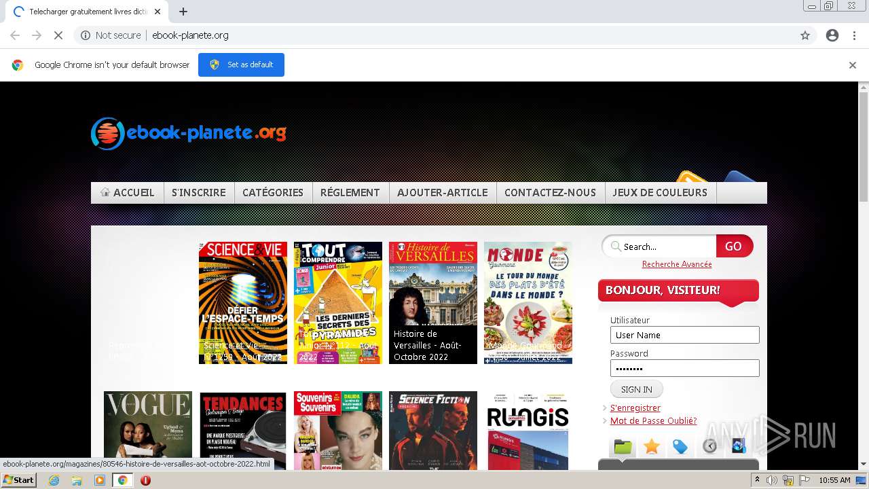869x489 pixels.
Task: Open Recherche Avancée link
Action: [x=677, y=264]
